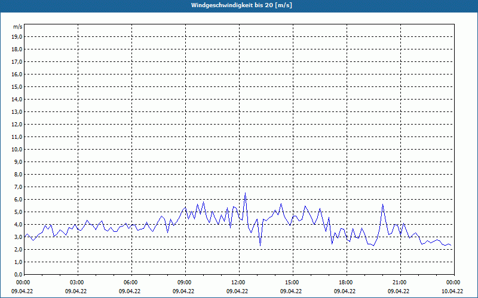
Task: Click the wind speed spike near 20:00
Action: click(382, 204)
